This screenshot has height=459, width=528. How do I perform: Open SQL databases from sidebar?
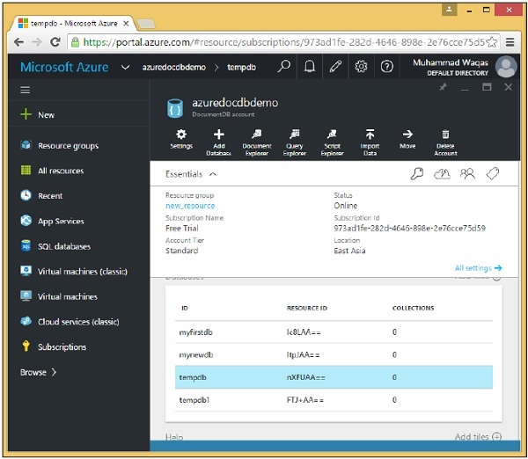63,246
